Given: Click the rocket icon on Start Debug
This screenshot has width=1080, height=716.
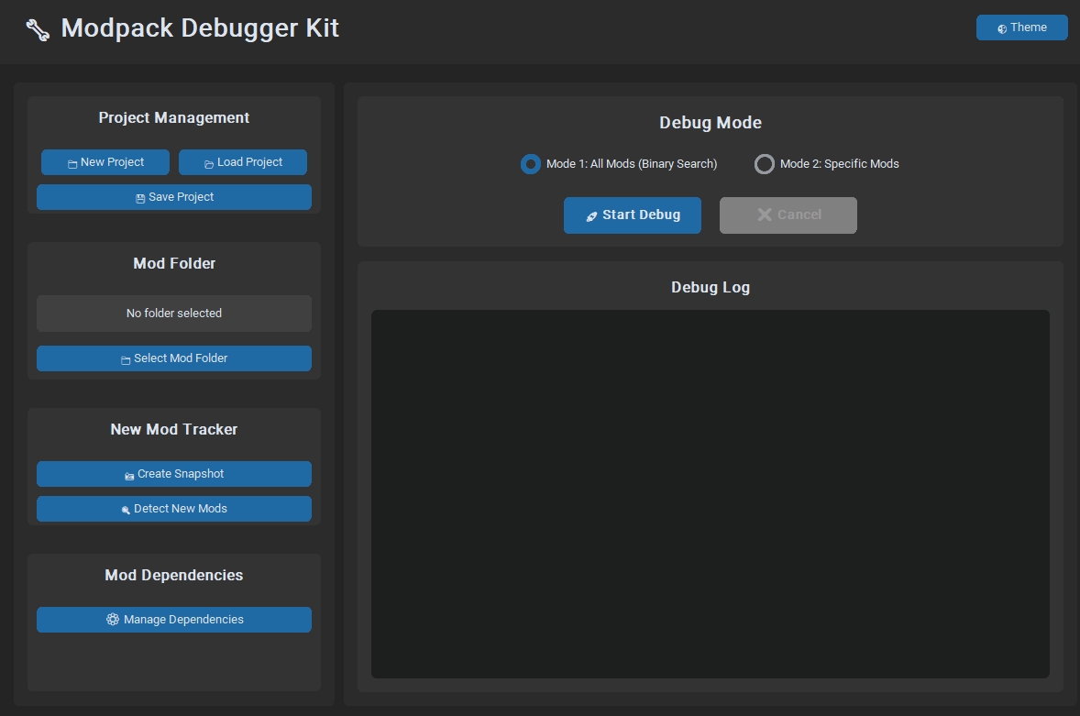Looking at the screenshot, I should pyautogui.click(x=591, y=215).
